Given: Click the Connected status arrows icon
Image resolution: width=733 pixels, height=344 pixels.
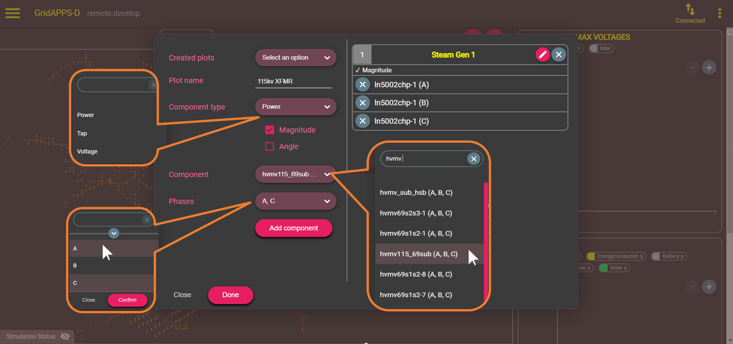Looking at the screenshot, I should pos(690,9).
